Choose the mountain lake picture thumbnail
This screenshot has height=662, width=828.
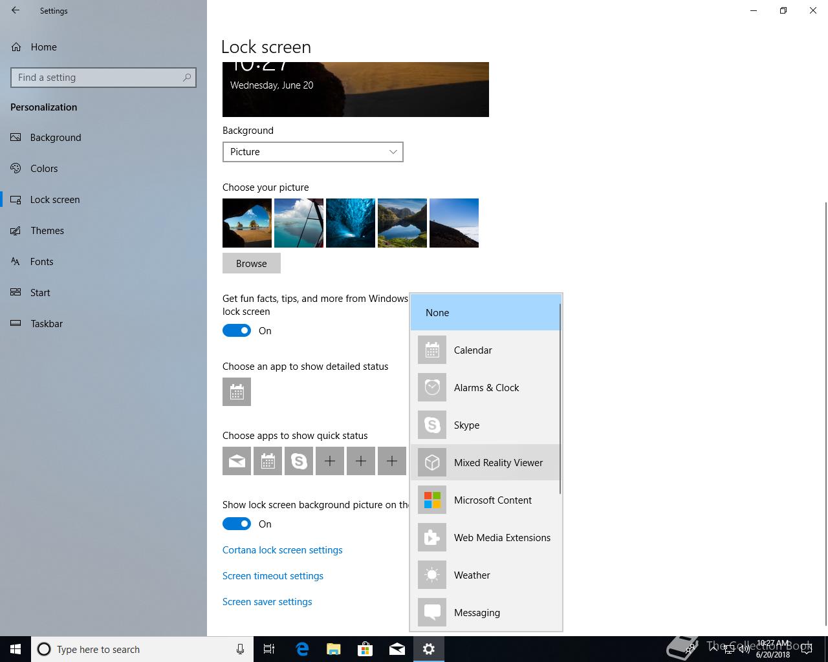click(x=402, y=223)
